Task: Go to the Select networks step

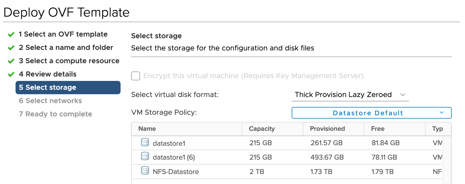Action: click(x=50, y=101)
